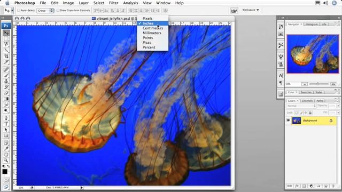Open Tool Presets icon in dock
The height and width of the screenshot is (192, 342).
coord(281,45)
